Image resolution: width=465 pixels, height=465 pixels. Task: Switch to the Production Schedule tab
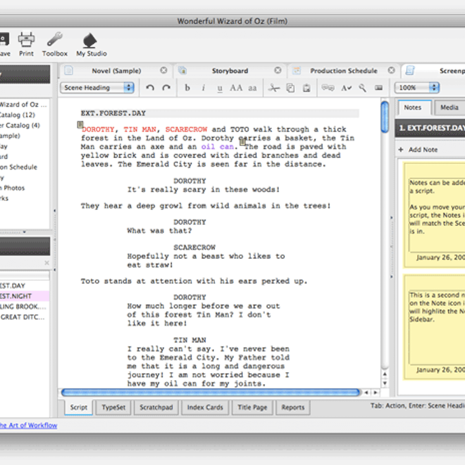pos(344,71)
